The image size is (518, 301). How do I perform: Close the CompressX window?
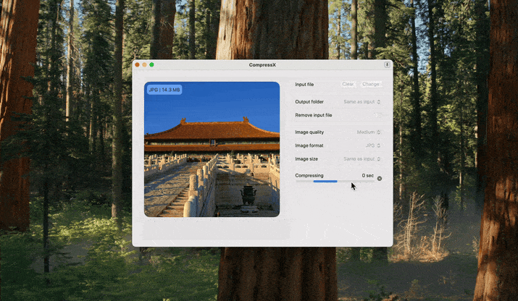[137, 64]
